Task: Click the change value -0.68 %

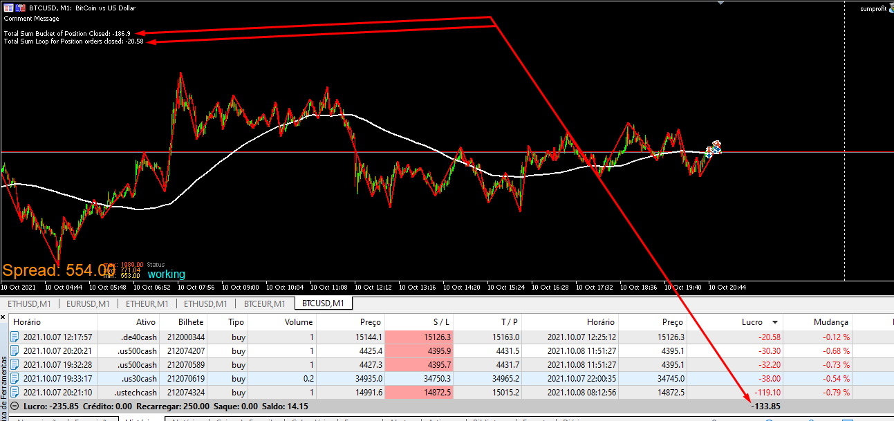Action: point(836,351)
